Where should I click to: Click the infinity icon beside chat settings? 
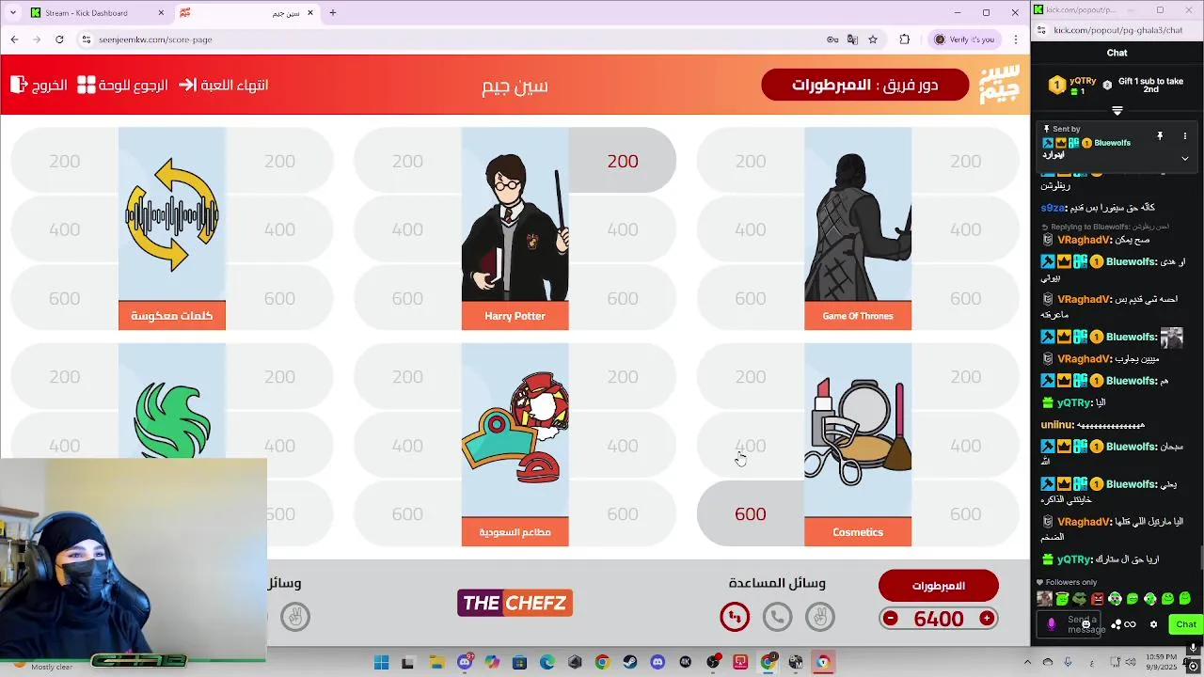[x=1130, y=624]
